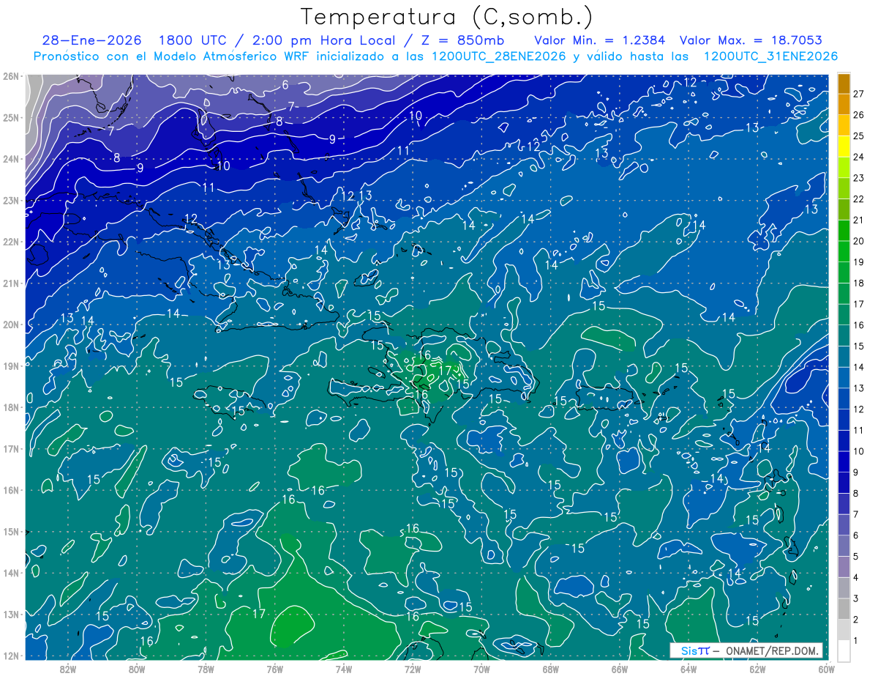Screen dimensions: 878x679
Task: Click the color scale label '2'
Action: click(x=857, y=620)
